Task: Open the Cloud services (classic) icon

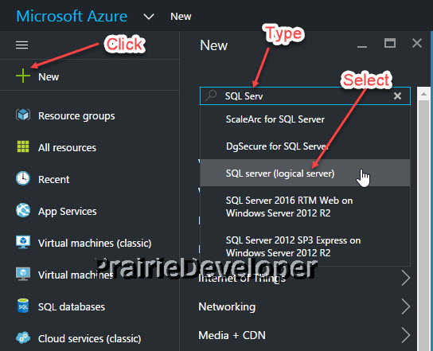Action: point(23,337)
